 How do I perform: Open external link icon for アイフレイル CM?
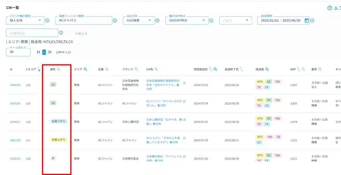184,156
